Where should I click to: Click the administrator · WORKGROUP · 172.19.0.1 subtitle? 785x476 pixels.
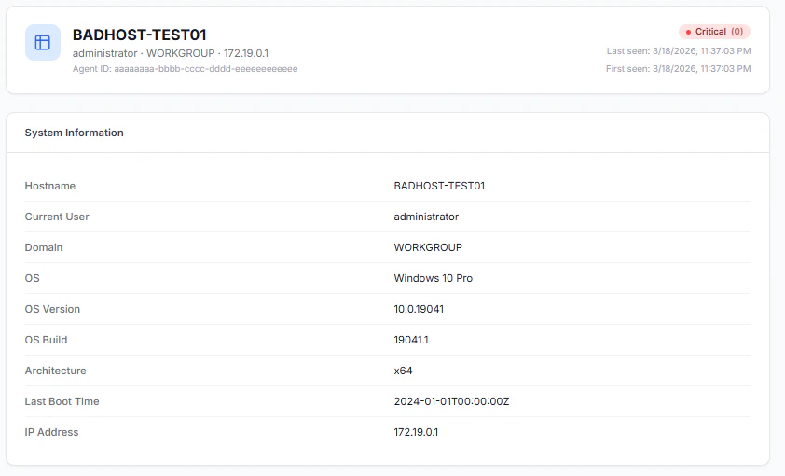tap(171, 53)
